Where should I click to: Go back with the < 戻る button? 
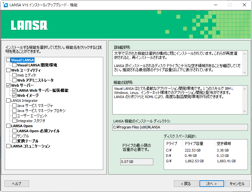point(186,183)
